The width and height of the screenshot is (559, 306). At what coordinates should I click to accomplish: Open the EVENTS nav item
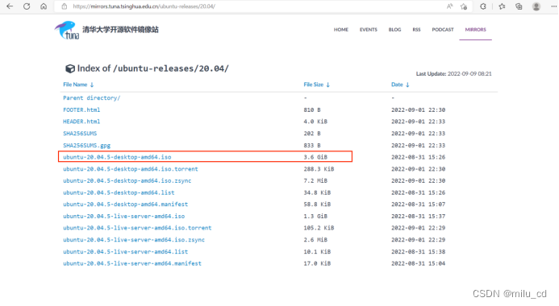[x=369, y=30]
